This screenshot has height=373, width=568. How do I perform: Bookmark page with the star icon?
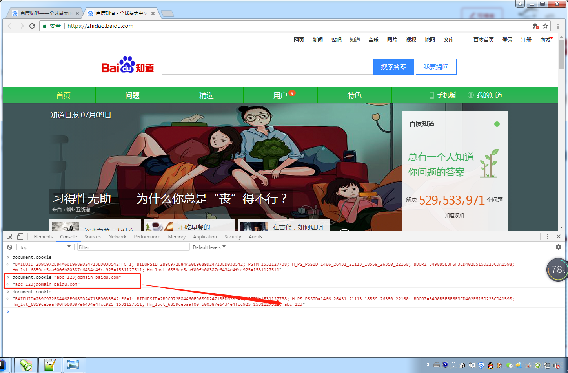(x=545, y=26)
